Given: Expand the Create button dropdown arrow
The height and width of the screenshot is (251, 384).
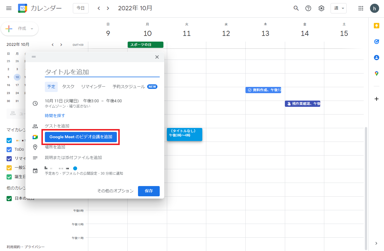Looking at the screenshot, I should (x=32, y=29).
